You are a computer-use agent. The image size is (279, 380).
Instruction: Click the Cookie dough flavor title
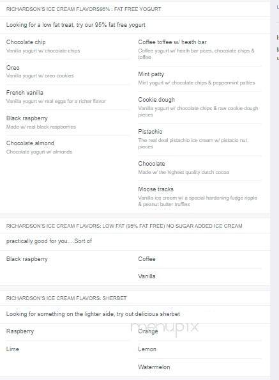click(156, 100)
